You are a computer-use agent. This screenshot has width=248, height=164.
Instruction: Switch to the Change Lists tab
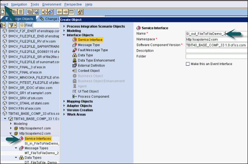pyautogui.click(x=49, y=19)
